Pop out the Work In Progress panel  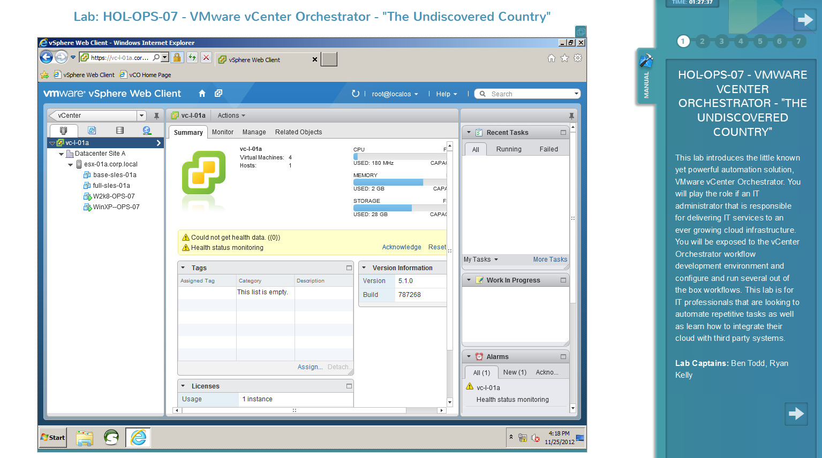(563, 279)
